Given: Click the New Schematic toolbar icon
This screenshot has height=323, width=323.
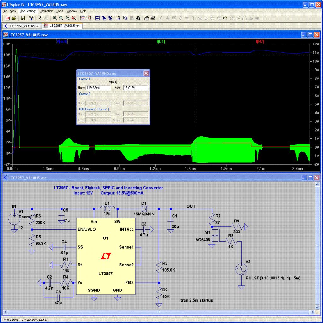Looking at the screenshot, I should pos(8,18).
